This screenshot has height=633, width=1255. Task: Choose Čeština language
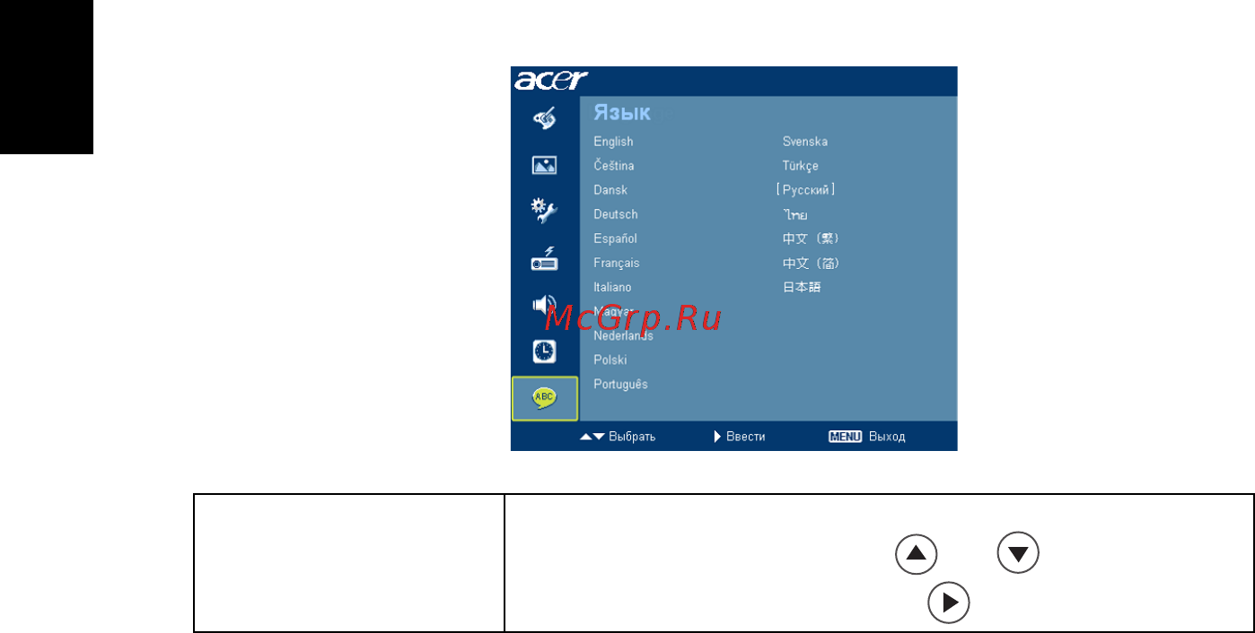coord(614,166)
